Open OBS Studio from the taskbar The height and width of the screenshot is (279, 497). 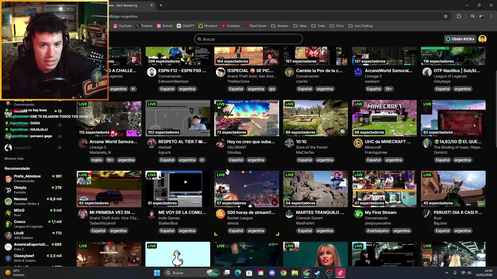(x=329, y=273)
